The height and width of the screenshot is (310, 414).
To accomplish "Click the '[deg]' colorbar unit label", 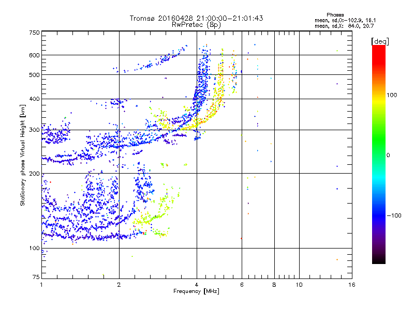I will point(380,41).
